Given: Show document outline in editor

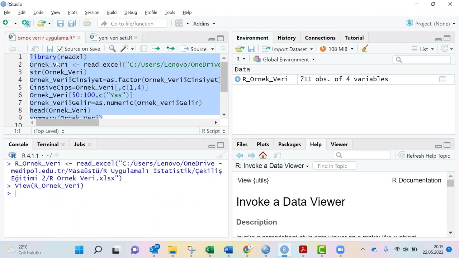Looking at the screenshot, I should [x=223, y=49].
